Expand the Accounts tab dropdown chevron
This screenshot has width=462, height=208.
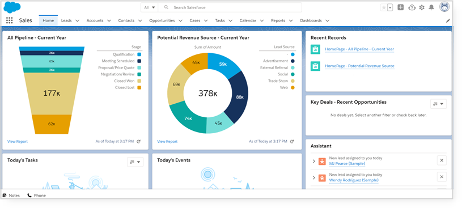(109, 20)
